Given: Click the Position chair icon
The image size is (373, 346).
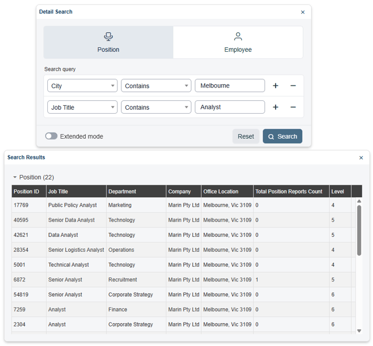Looking at the screenshot, I should pos(108,36).
